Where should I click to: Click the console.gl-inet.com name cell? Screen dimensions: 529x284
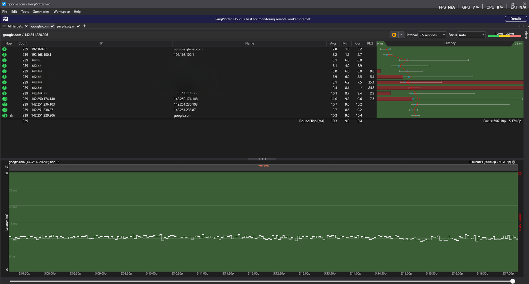[x=188, y=49]
